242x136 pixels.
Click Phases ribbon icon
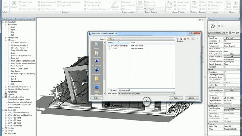[x=194, y=4]
